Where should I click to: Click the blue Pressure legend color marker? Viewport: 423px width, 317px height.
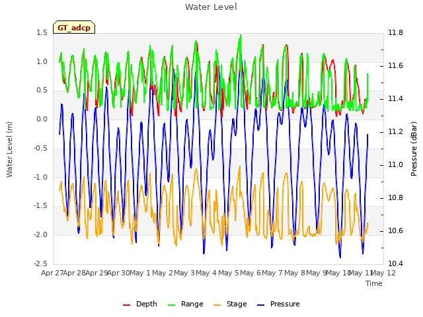[x=261, y=305]
